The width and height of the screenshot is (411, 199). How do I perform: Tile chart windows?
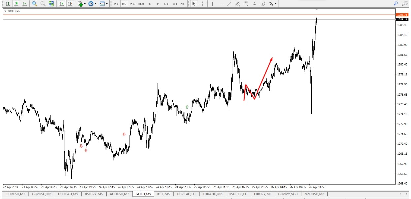pos(51,4)
